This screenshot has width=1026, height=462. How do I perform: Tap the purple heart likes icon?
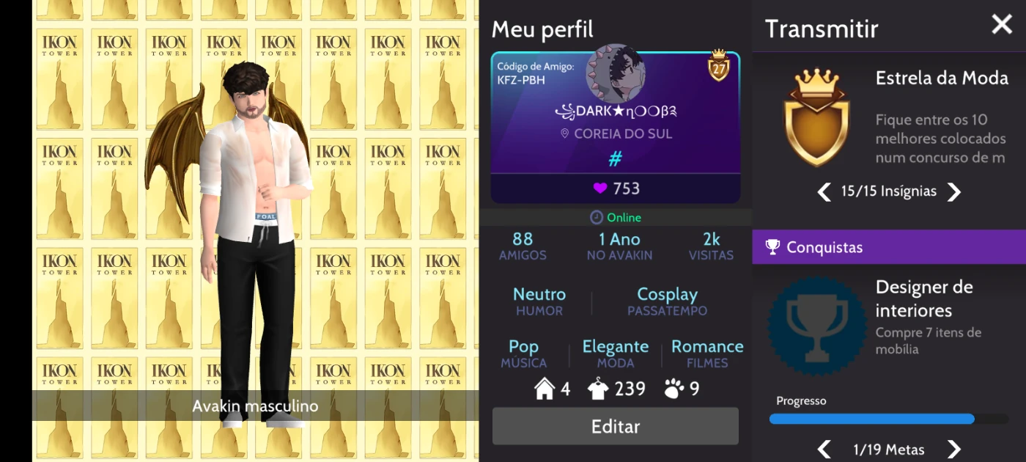(x=600, y=188)
